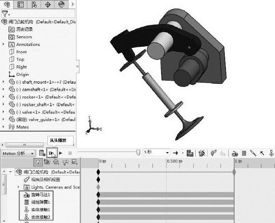
Task: Toggle the timeline filter funnel button
Action: (x=38, y=162)
